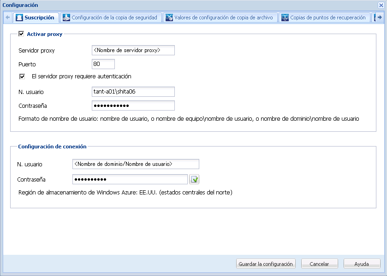
Task: Click the Ayuda button
Action: pyautogui.click(x=362, y=264)
